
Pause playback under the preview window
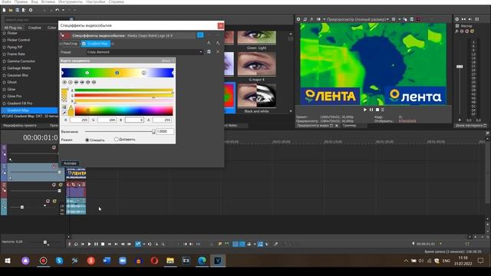(371, 110)
